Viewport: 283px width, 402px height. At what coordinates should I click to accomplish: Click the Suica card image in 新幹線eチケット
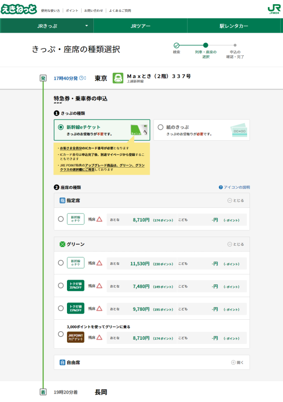tap(139, 130)
